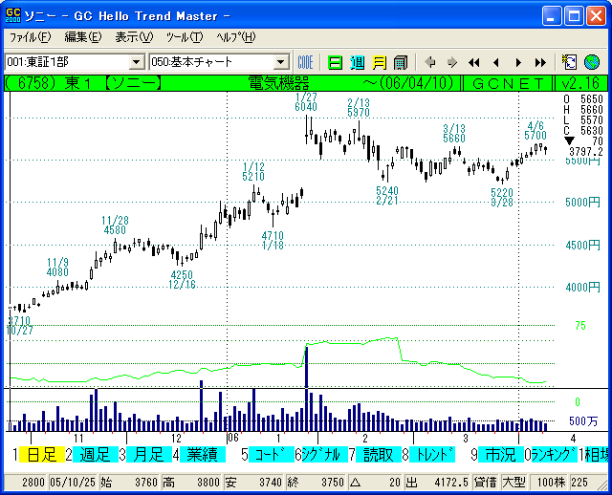The height and width of the screenshot is (495, 612).
Task: Select the 日足 function key button
Action: [x=42, y=455]
